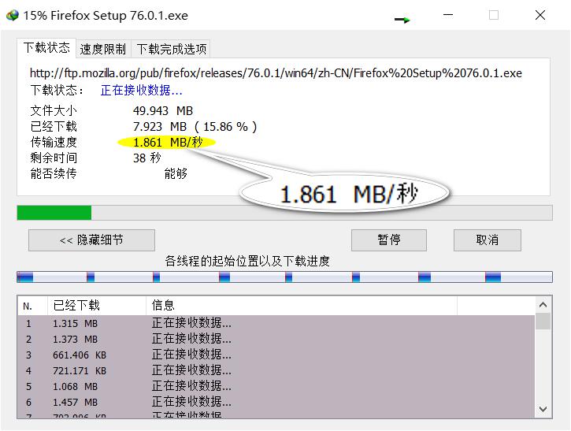571x431 pixels.
Task: Click the green download progress bar
Action: click(54, 213)
